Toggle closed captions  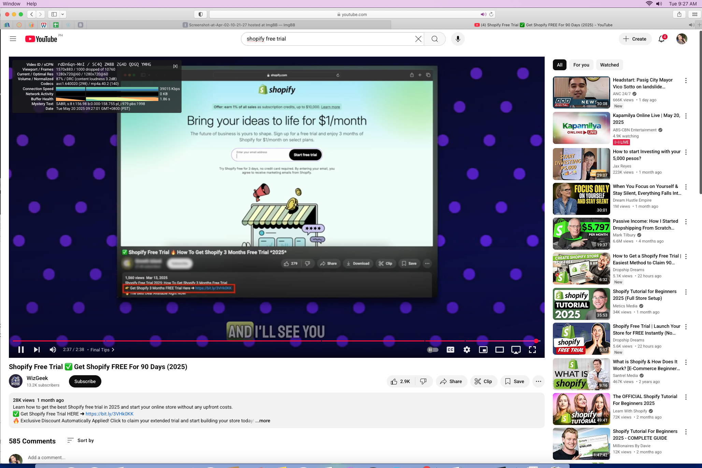point(450,350)
